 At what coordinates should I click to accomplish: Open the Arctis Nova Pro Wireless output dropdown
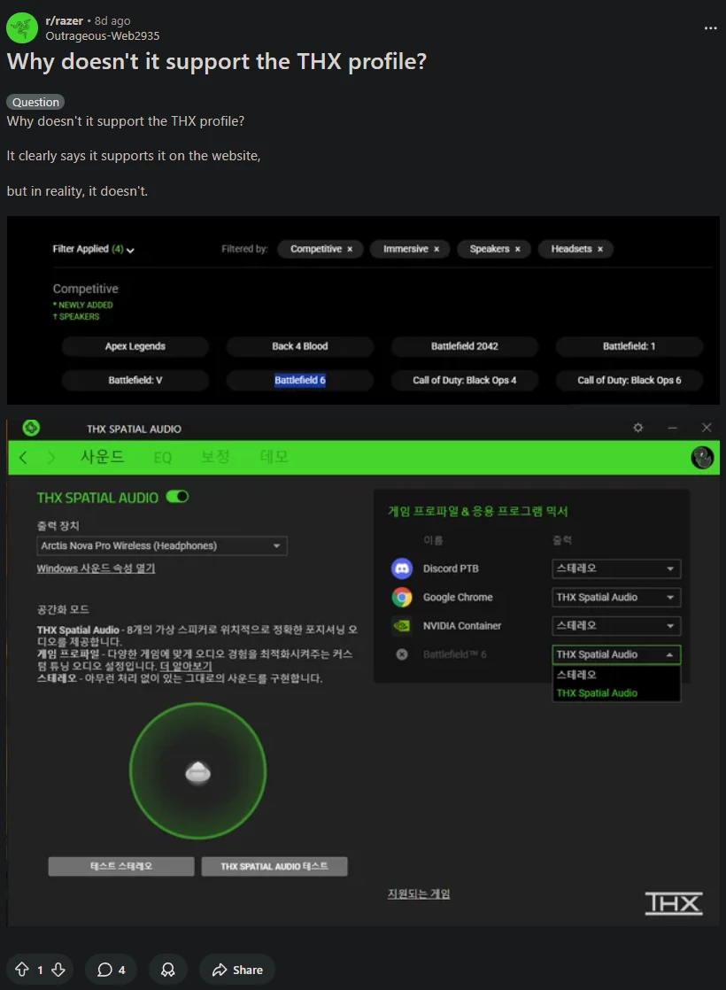pyautogui.click(x=162, y=545)
